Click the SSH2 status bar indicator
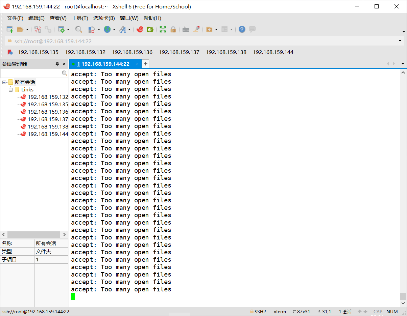 click(258, 312)
